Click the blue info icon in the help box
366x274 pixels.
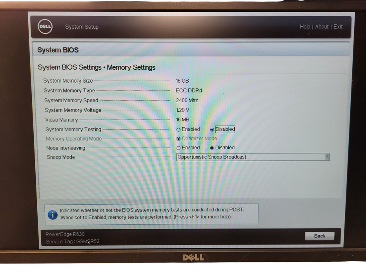53,215
